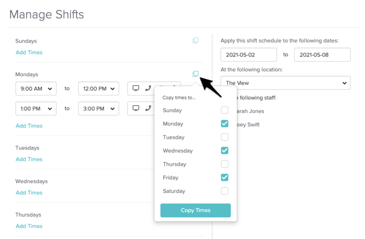
Task: Uncheck the Wednesday checkbox
Action: point(225,150)
